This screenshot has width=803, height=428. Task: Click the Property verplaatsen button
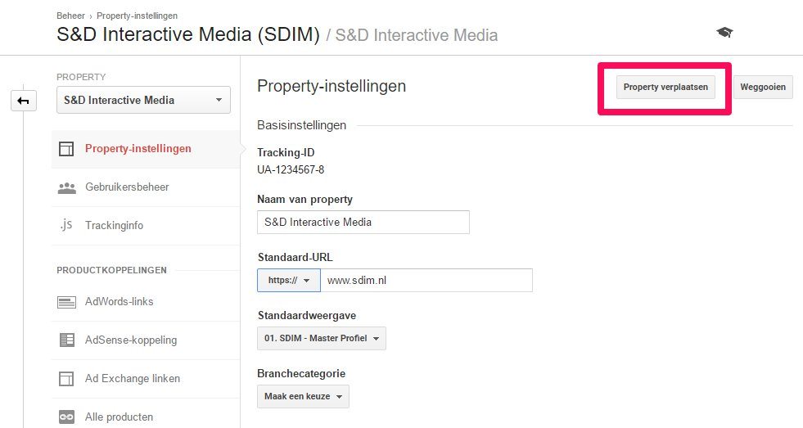(x=665, y=87)
